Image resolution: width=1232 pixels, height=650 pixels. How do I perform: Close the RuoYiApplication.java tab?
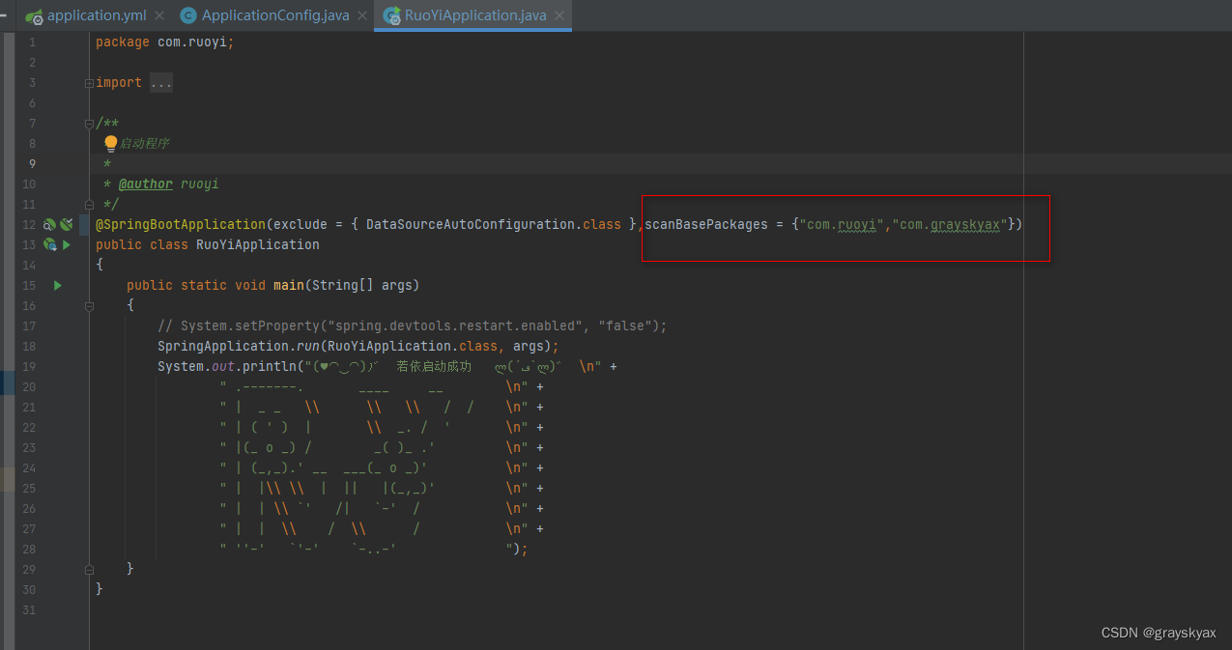(x=559, y=15)
